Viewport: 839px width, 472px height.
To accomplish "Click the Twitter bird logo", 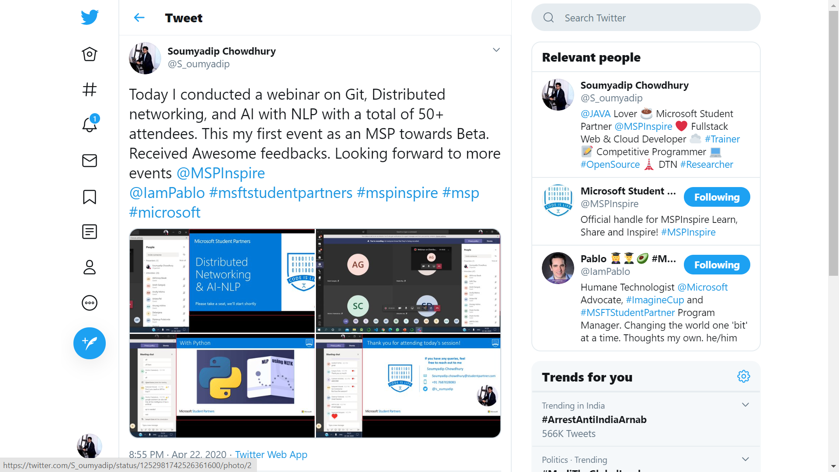I will point(90,17).
